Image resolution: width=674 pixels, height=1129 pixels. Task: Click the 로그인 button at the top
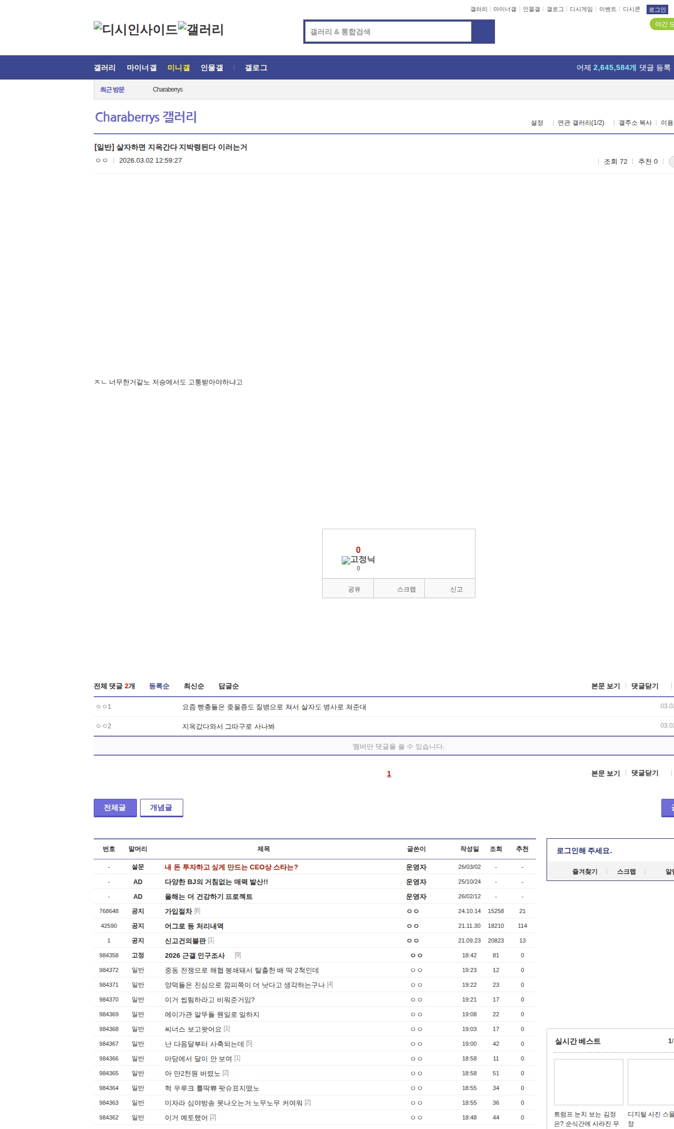click(657, 9)
